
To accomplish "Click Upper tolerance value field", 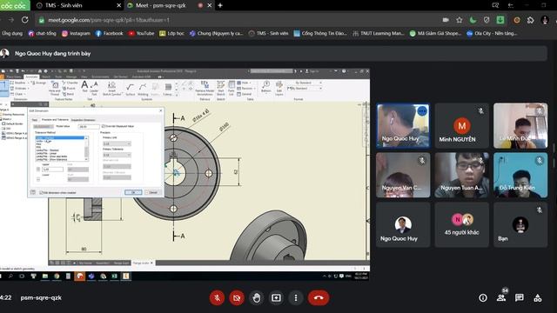I will pyautogui.click(x=52, y=170).
